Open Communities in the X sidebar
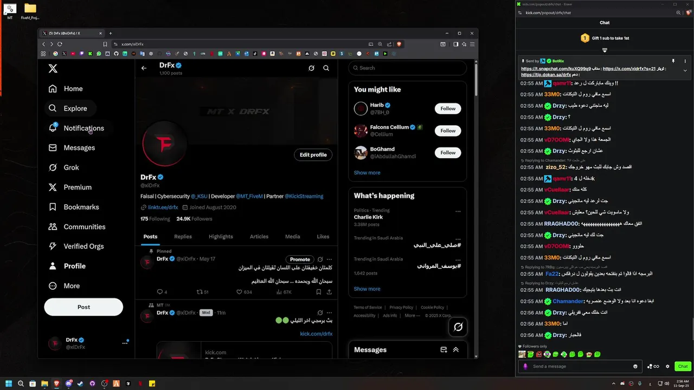Screen dimensions: 694x390 (77, 227)
